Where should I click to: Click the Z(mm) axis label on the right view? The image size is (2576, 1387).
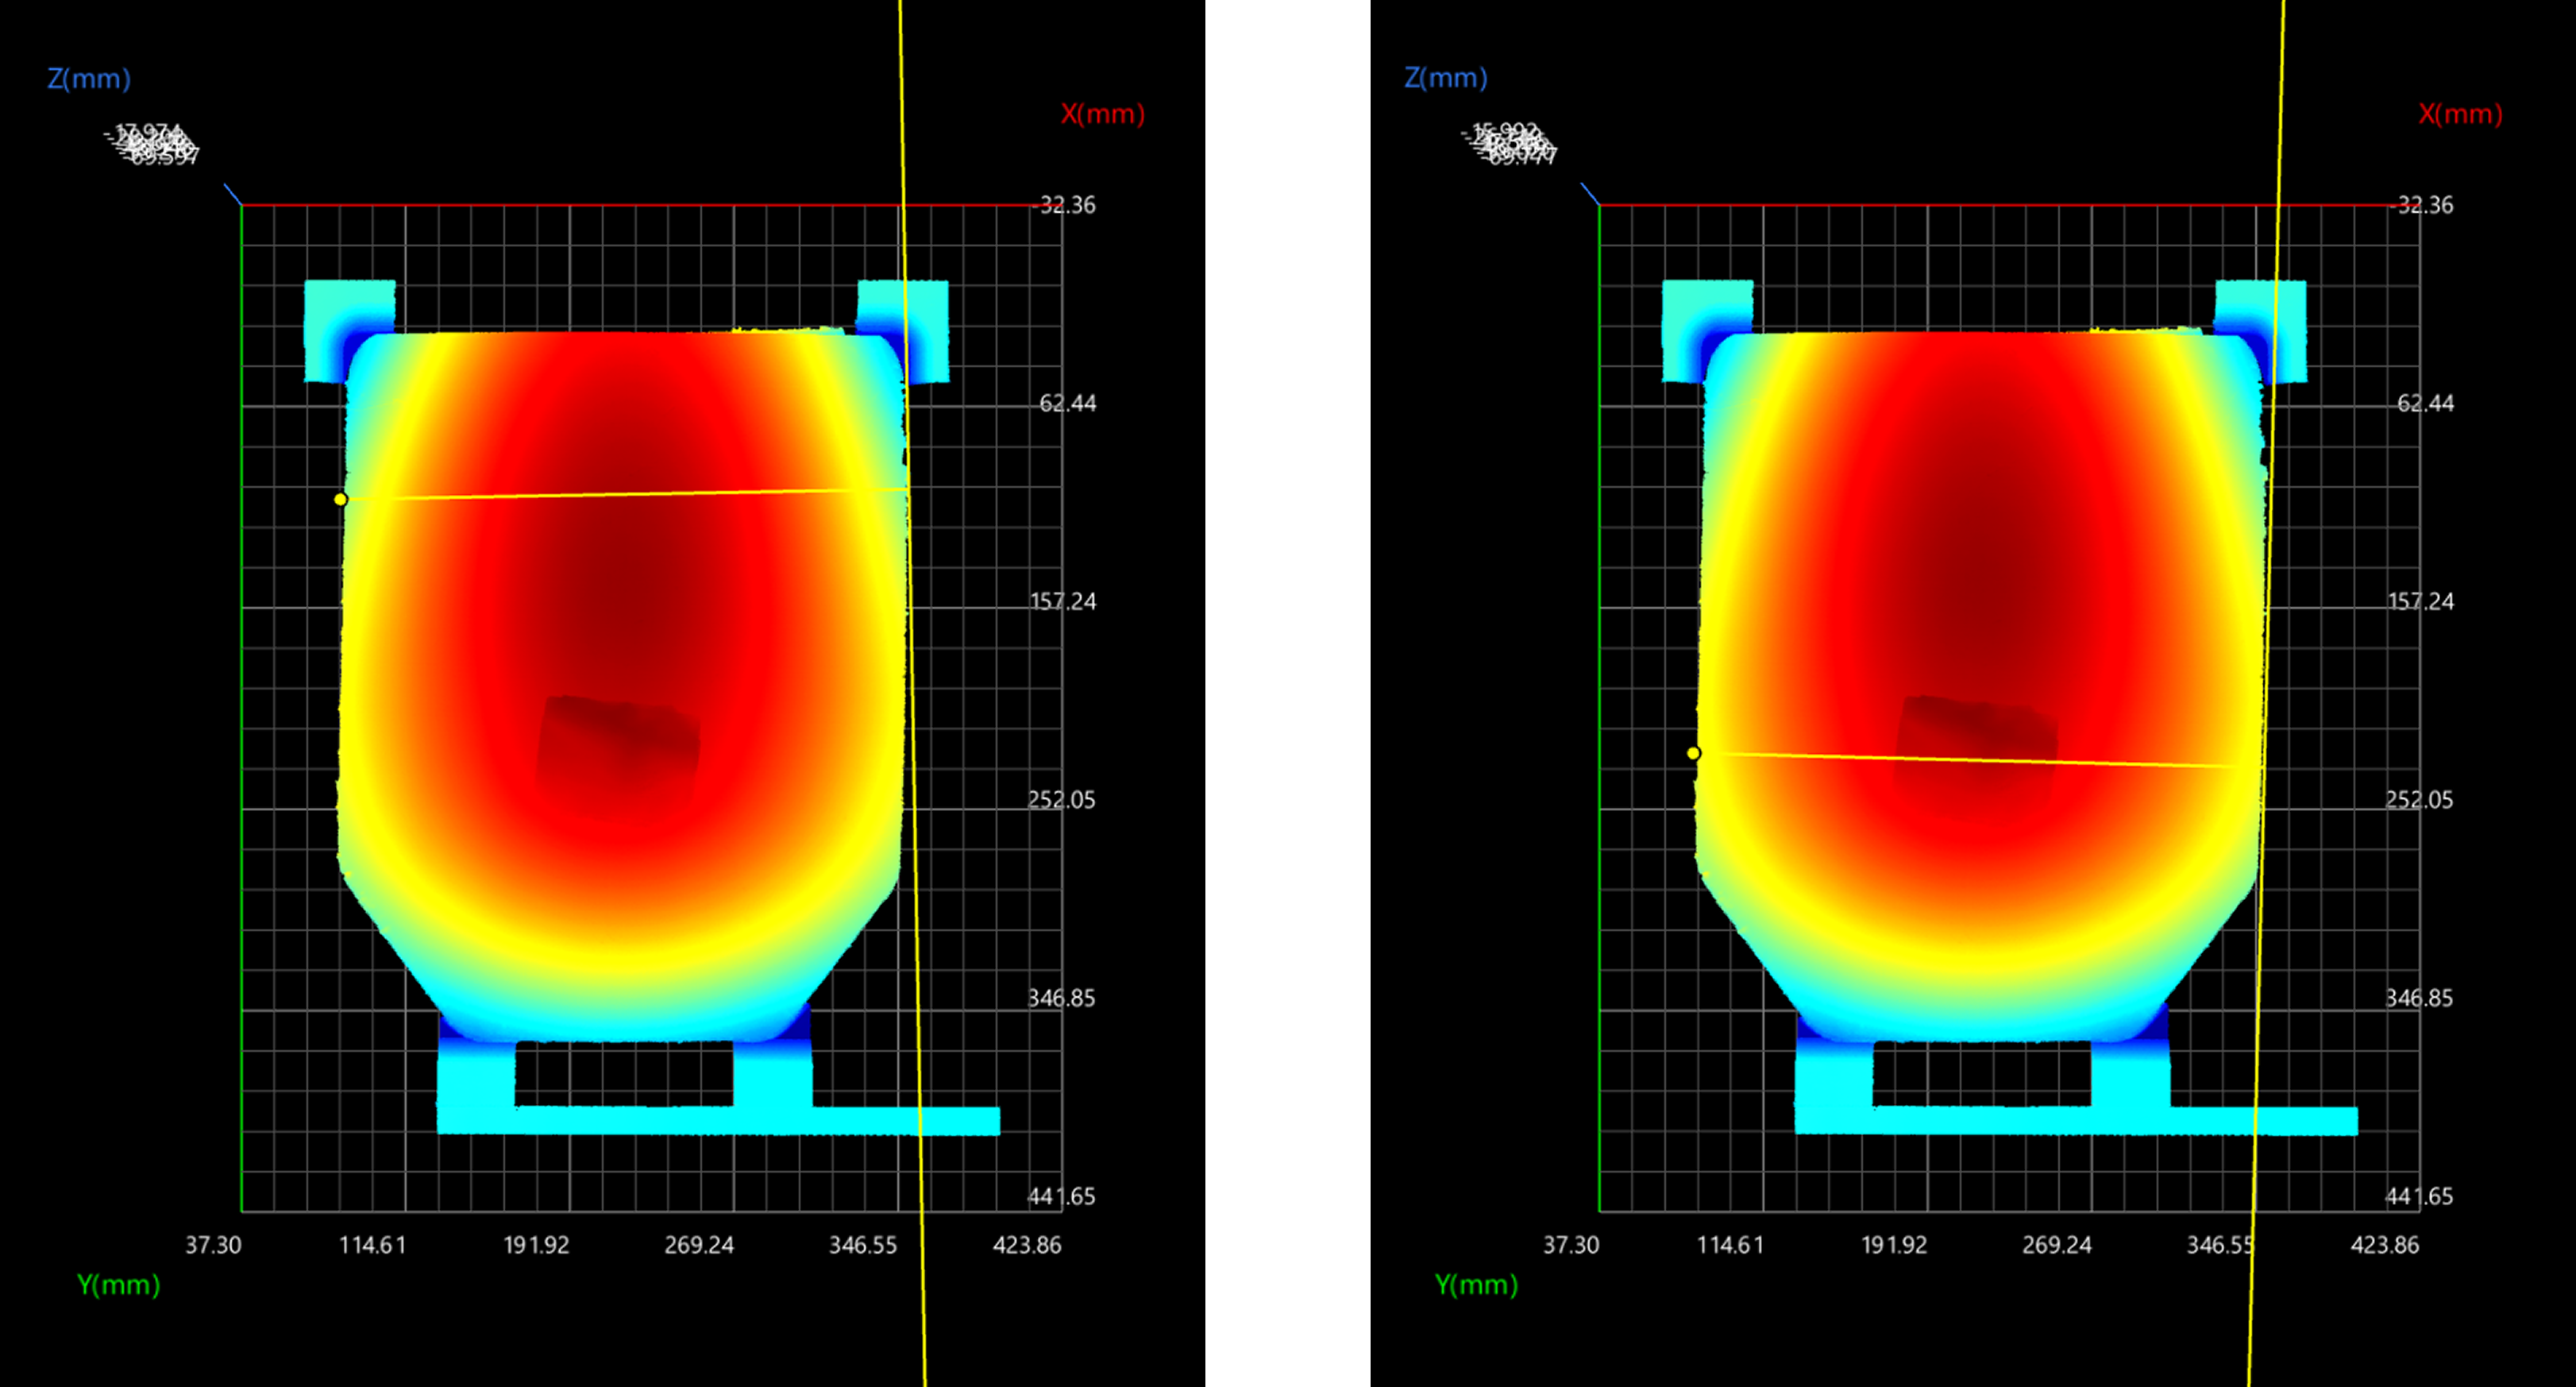[1446, 78]
